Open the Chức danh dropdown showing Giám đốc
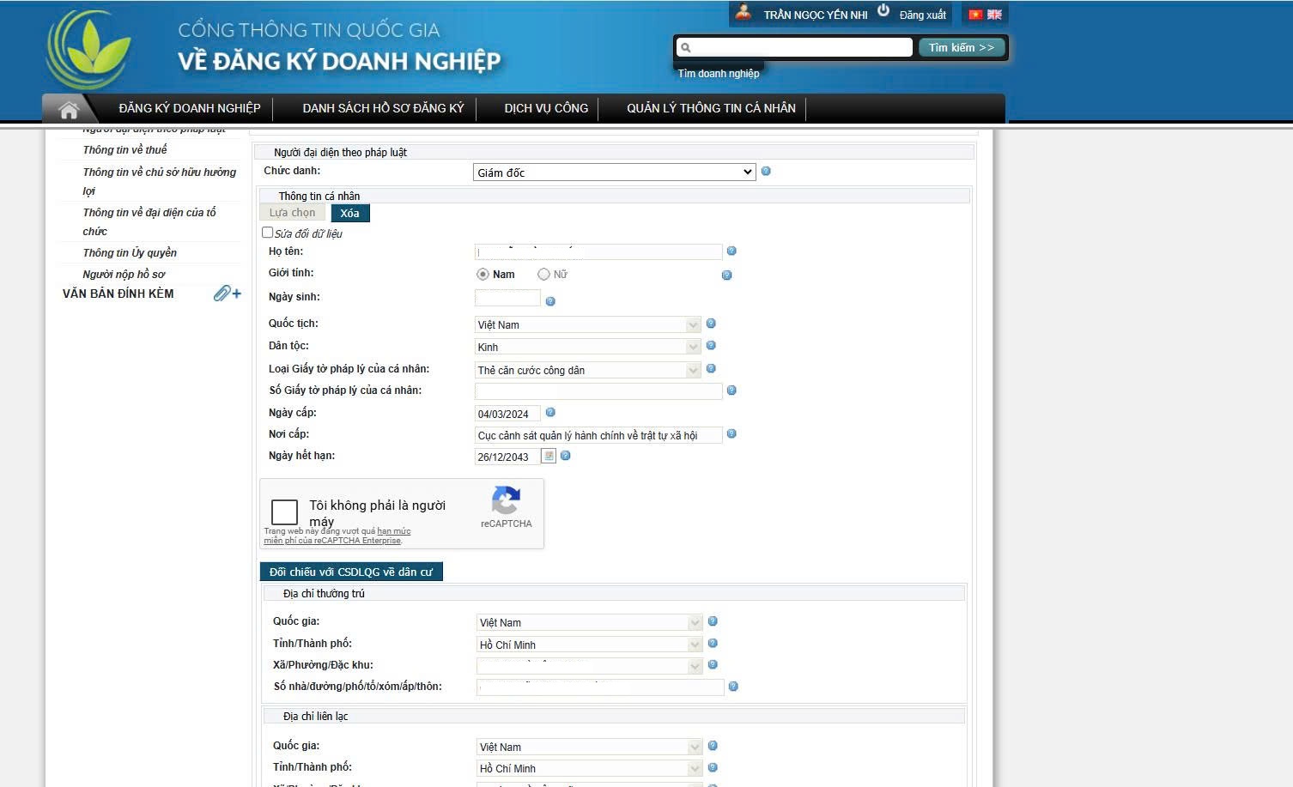1293x787 pixels. click(x=614, y=173)
